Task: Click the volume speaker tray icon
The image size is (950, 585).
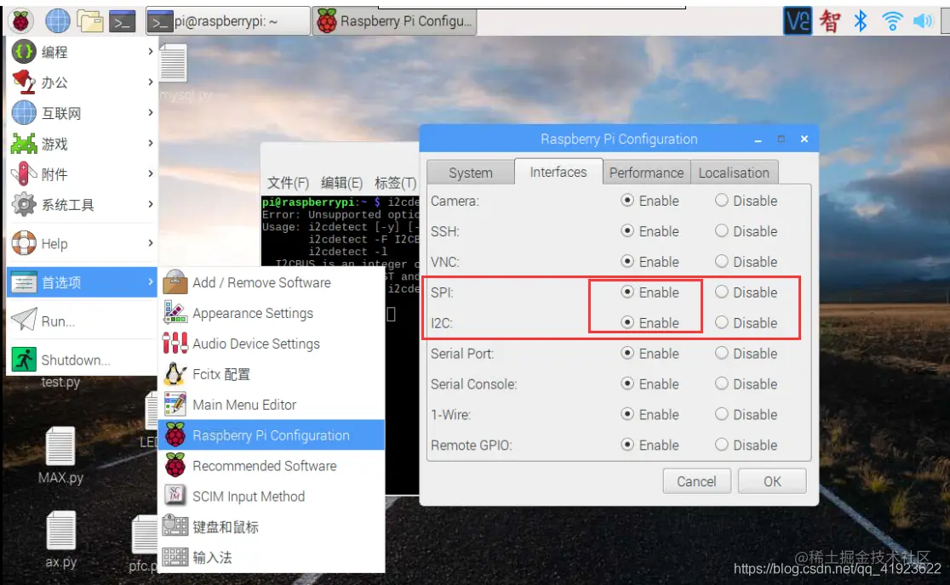Action: [x=922, y=21]
